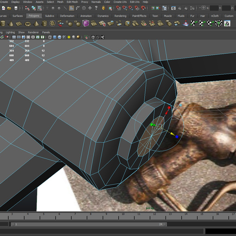
Task: Open the Create UVs menu
Action: 120,2
